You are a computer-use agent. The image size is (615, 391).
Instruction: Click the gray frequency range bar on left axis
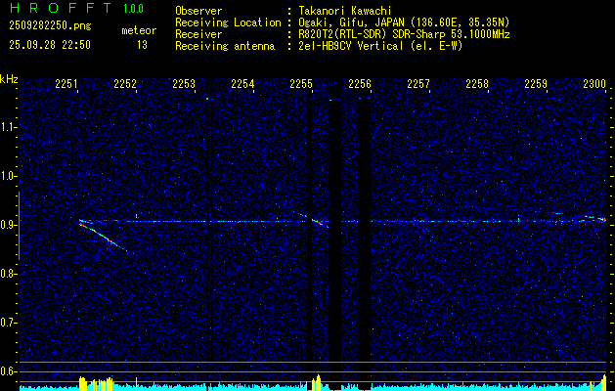pos(19,226)
